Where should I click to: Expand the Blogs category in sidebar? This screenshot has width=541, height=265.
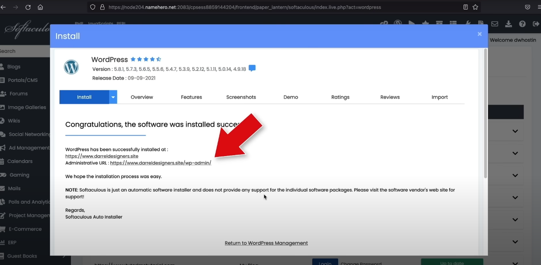(14, 67)
